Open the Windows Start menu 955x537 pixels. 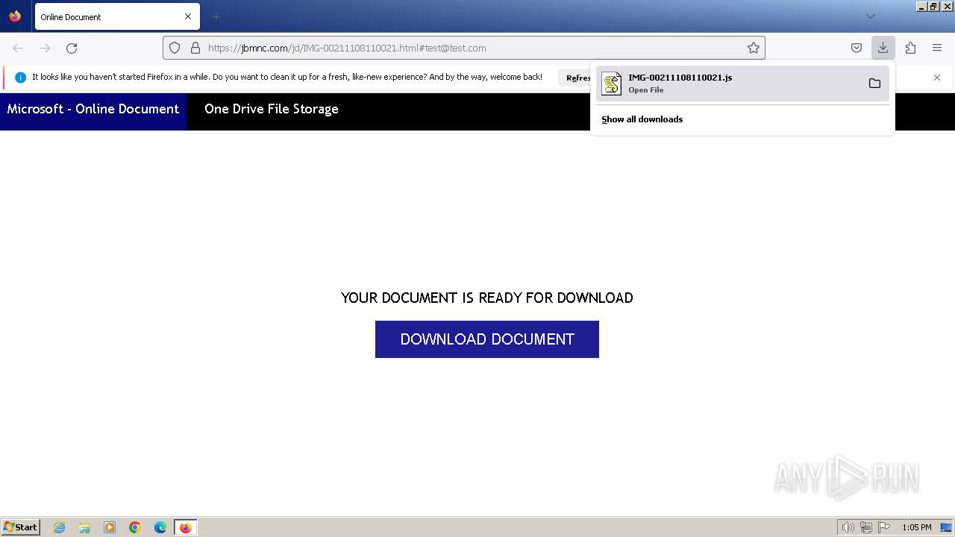pyautogui.click(x=21, y=527)
